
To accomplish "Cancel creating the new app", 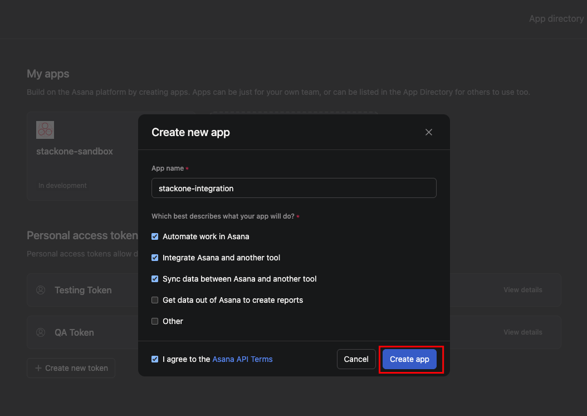I will coord(356,359).
